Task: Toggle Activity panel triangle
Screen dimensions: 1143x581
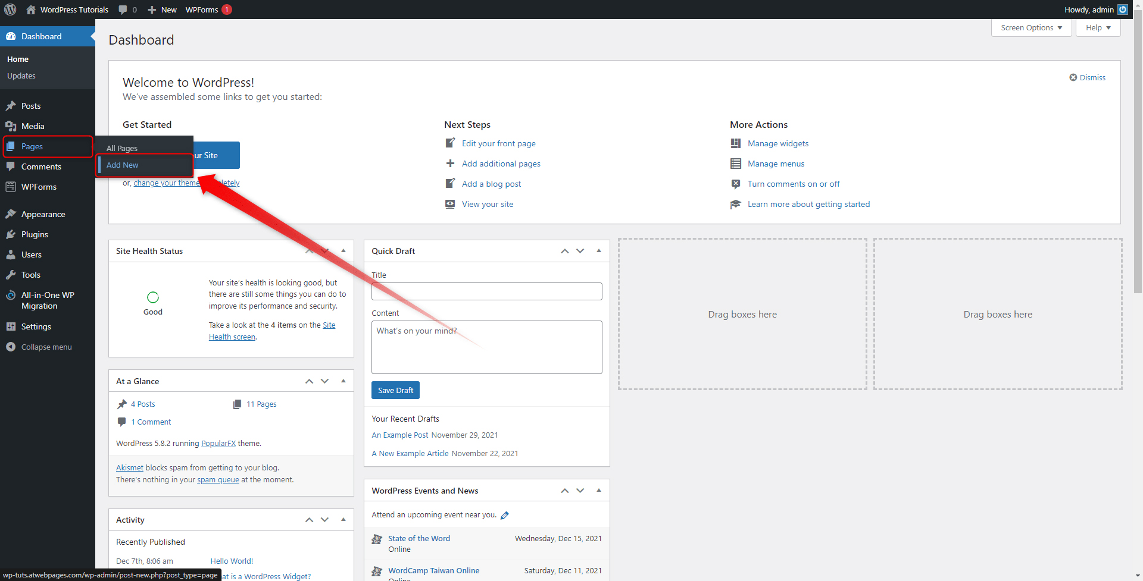Action: pos(343,519)
